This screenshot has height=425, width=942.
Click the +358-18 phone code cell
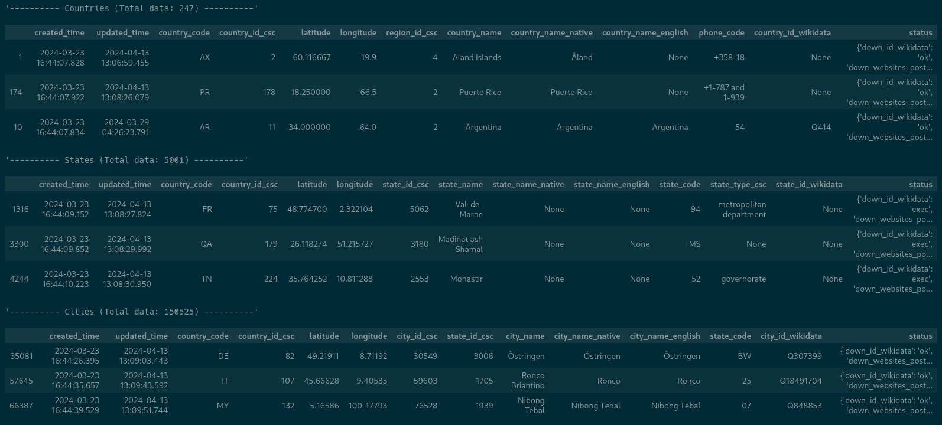point(729,57)
